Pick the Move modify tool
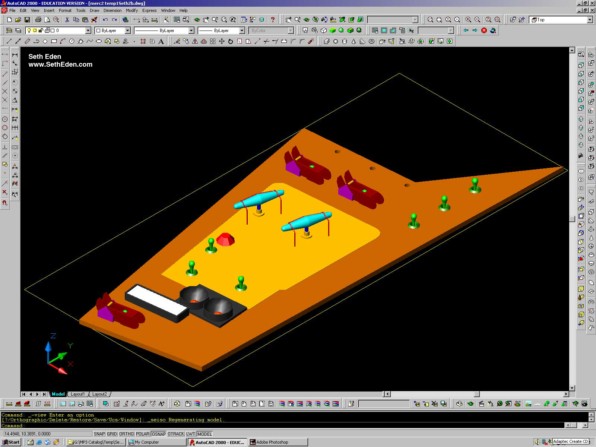The image size is (596, 447). pyautogui.click(x=222, y=41)
